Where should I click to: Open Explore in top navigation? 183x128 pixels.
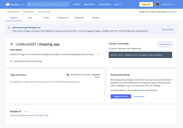coord(77,4)
